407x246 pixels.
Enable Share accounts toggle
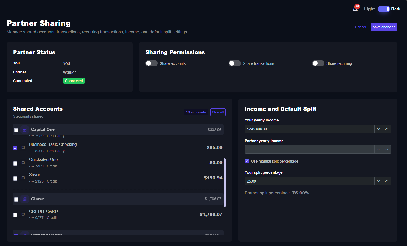click(x=152, y=63)
